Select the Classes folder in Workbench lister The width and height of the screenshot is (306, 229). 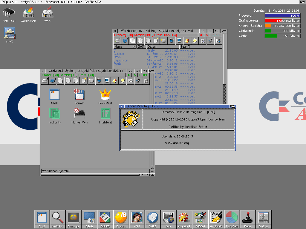point(119,54)
